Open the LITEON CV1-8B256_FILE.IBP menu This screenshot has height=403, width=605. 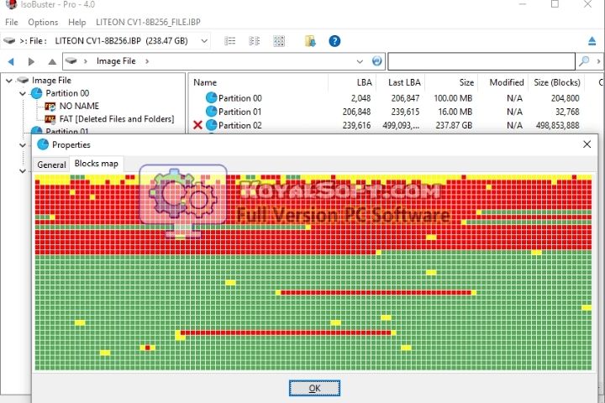148,22
